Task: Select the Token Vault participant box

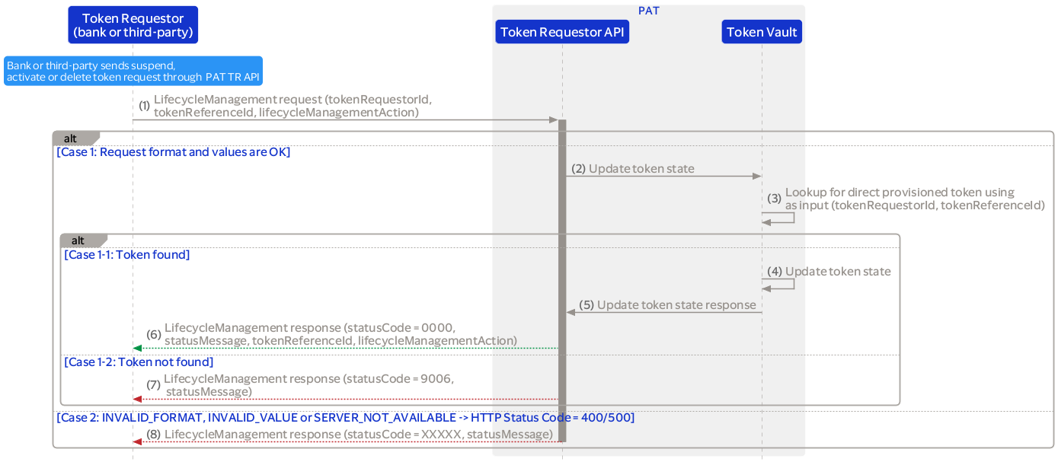Action: coord(762,32)
